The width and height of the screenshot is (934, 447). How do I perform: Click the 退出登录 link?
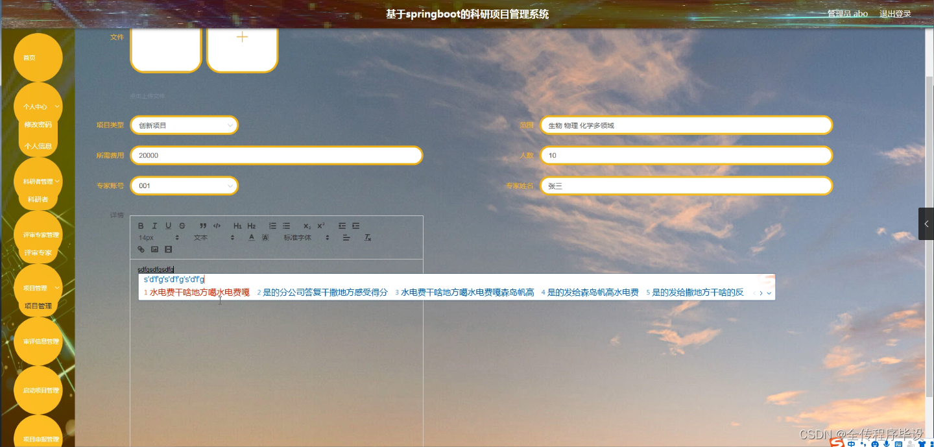tap(895, 13)
